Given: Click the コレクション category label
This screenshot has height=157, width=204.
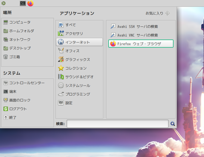Looking at the screenshot, I should coord(76,68).
